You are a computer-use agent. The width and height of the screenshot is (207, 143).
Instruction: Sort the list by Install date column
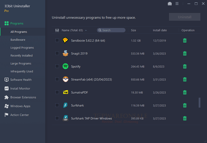pos(160,30)
